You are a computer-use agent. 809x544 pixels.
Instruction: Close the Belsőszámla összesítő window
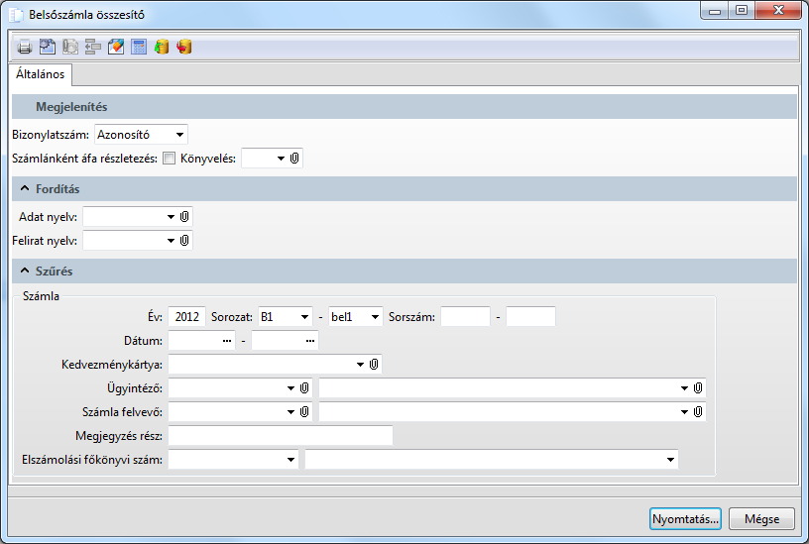[x=778, y=10]
